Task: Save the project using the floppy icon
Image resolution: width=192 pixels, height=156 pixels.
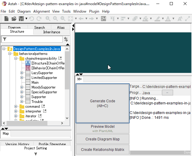Action: pos(21,19)
